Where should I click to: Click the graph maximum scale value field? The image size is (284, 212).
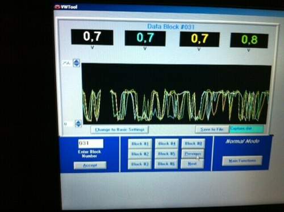click(x=67, y=63)
